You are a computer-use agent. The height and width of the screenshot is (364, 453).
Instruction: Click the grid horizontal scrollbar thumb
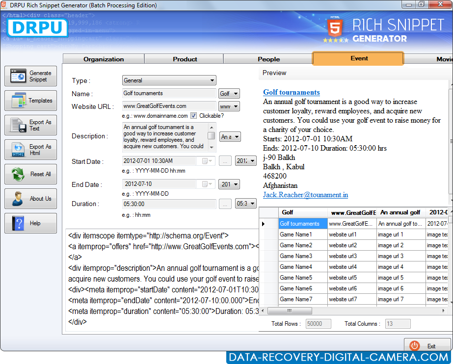point(290,311)
